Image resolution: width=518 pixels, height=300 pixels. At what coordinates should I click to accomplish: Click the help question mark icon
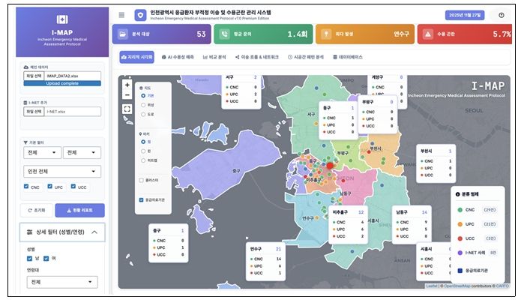(501, 15)
